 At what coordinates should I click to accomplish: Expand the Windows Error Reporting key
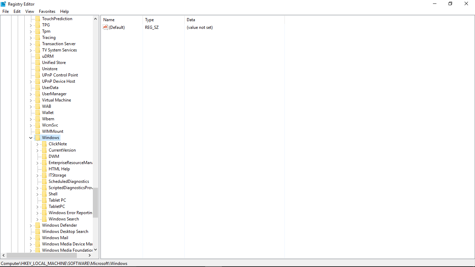38,213
